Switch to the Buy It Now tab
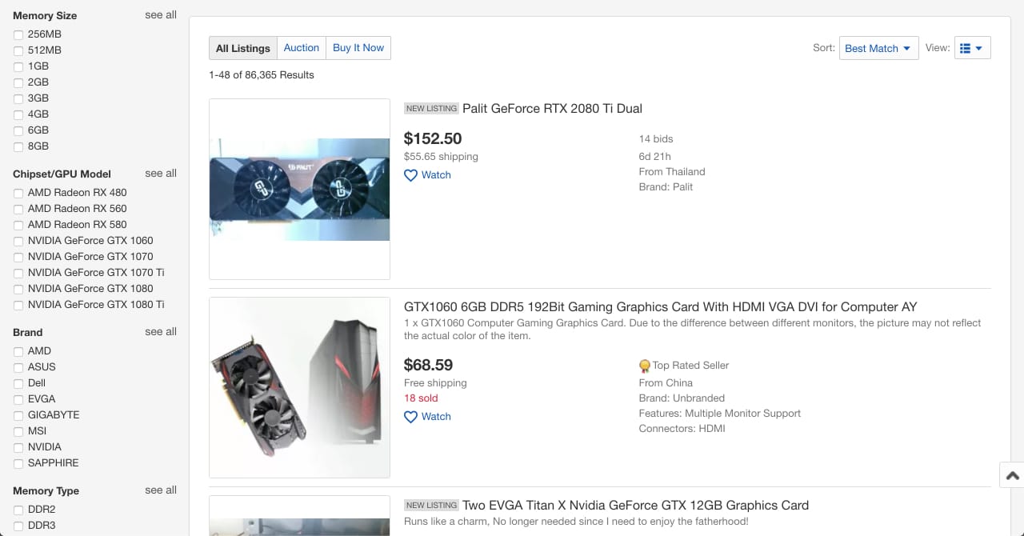The image size is (1024, 536). (x=358, y=48)
